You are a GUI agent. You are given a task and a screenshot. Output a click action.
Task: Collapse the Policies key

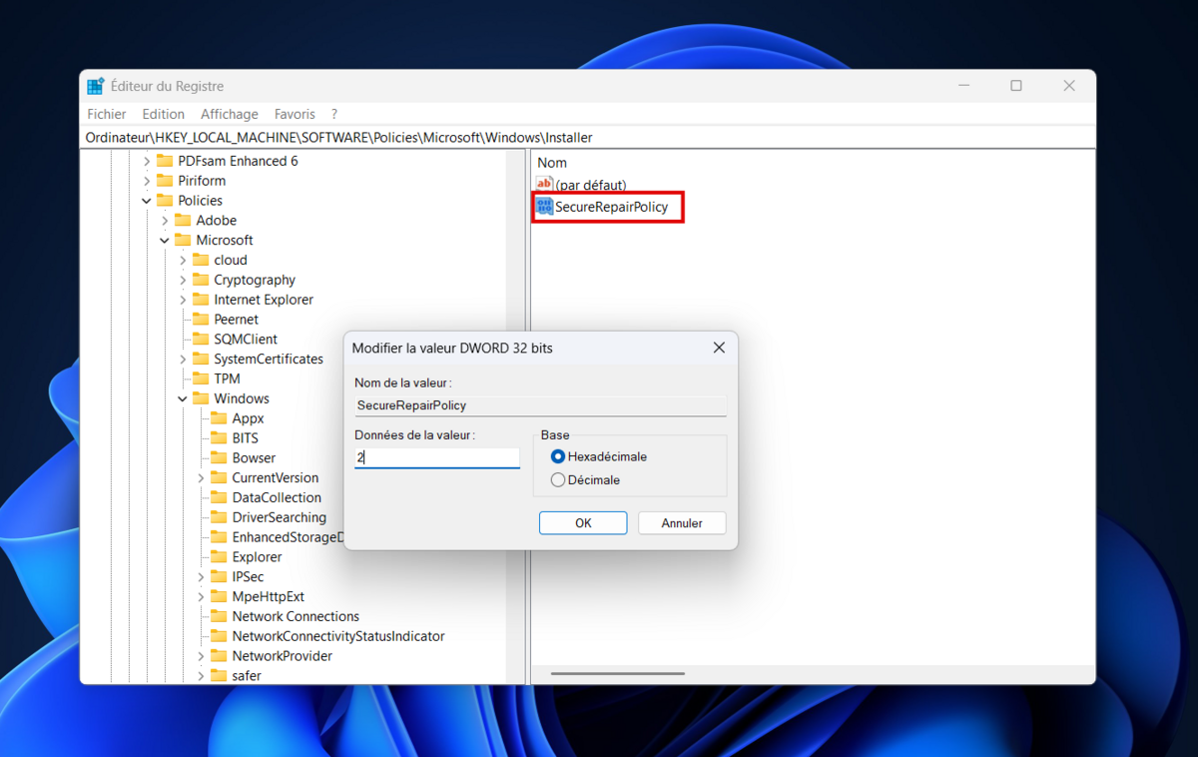147,201
